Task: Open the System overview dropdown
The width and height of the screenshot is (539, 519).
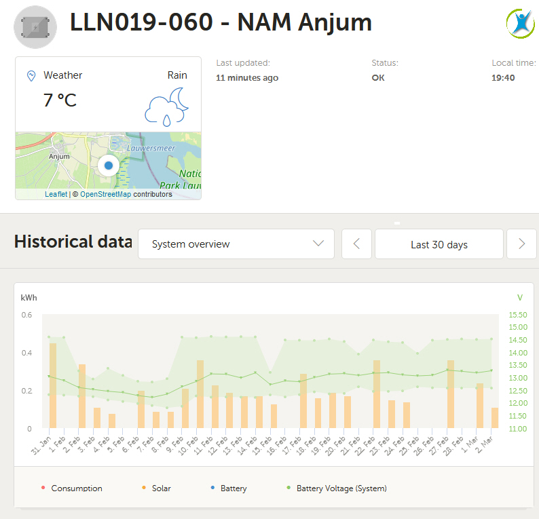Action: tap(236, 244)
